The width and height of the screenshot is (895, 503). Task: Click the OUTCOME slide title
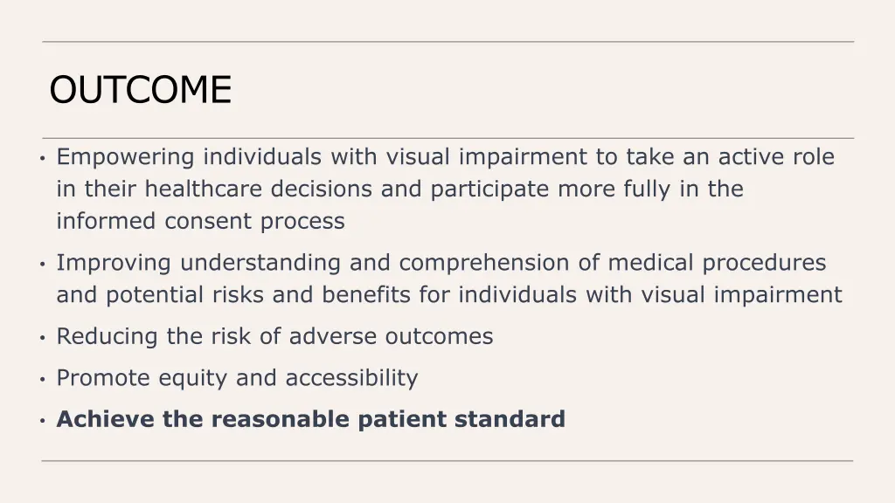(141, 90)
